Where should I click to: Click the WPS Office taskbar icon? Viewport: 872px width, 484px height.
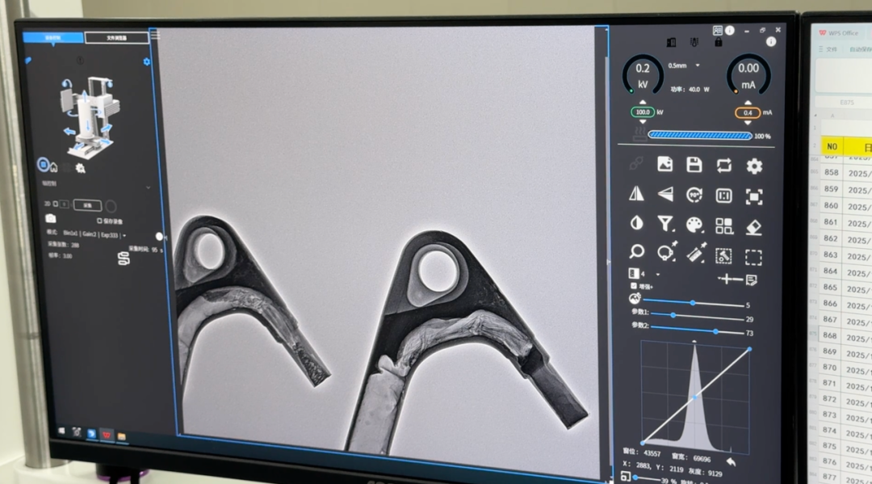pos(107,435)
